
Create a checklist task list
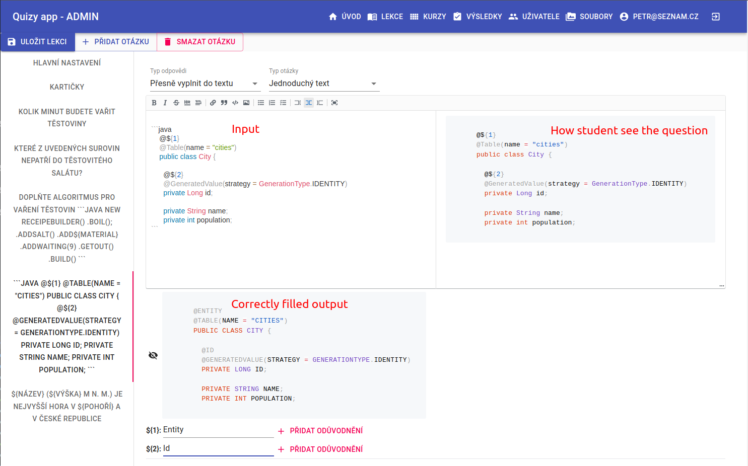(283, 103)
